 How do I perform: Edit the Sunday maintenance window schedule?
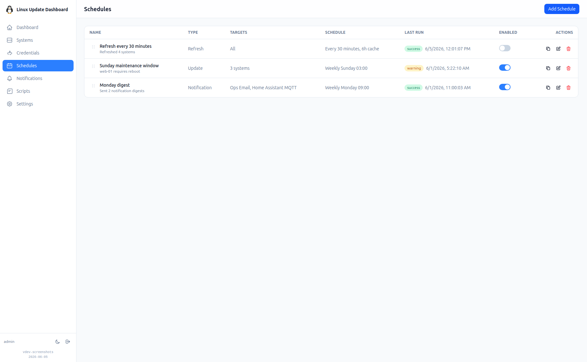tap(558, 68)
